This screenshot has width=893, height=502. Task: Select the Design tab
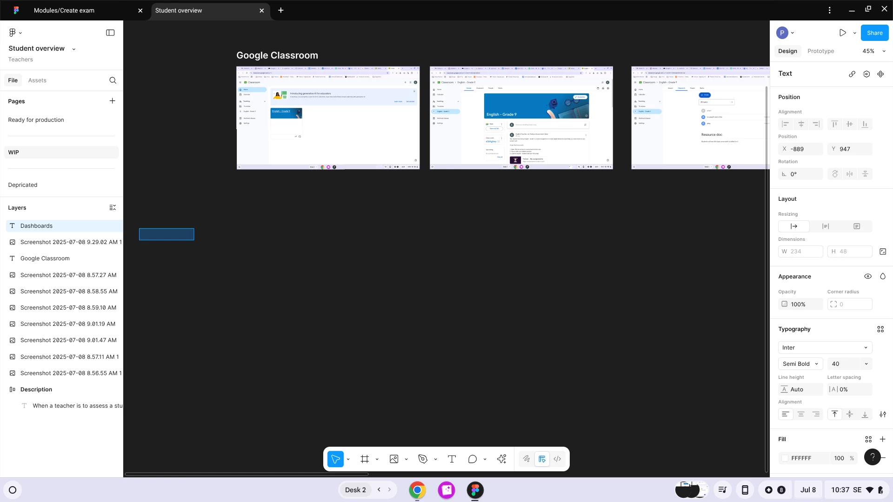pyautogui.click(x=787, y=51)
